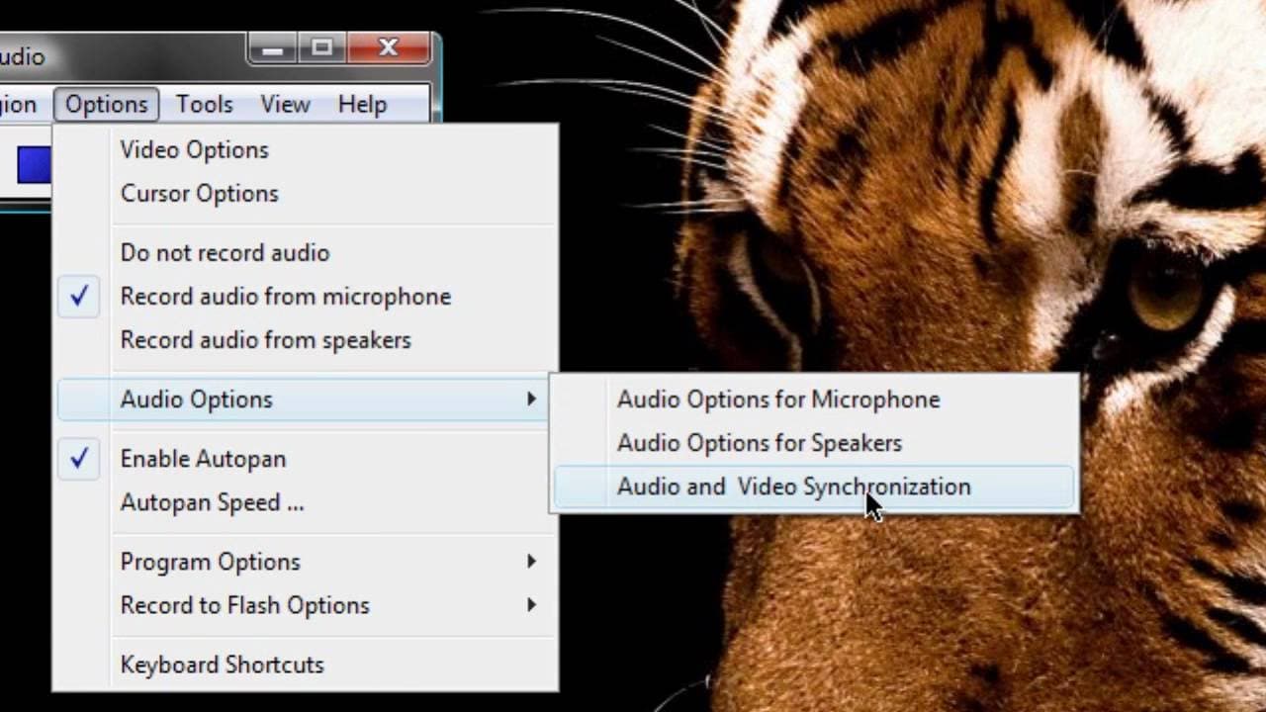Open Cursor Options
Image resolution: width=1266 pixels, height=712 pixels.
[x=198, y=193]
